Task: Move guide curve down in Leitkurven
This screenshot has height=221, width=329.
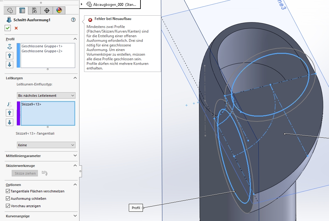Action: 10,122
